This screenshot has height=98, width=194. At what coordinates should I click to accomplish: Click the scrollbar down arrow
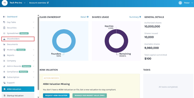pos(38,97)
